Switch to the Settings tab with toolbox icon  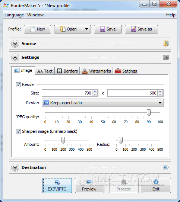point(126,71)
